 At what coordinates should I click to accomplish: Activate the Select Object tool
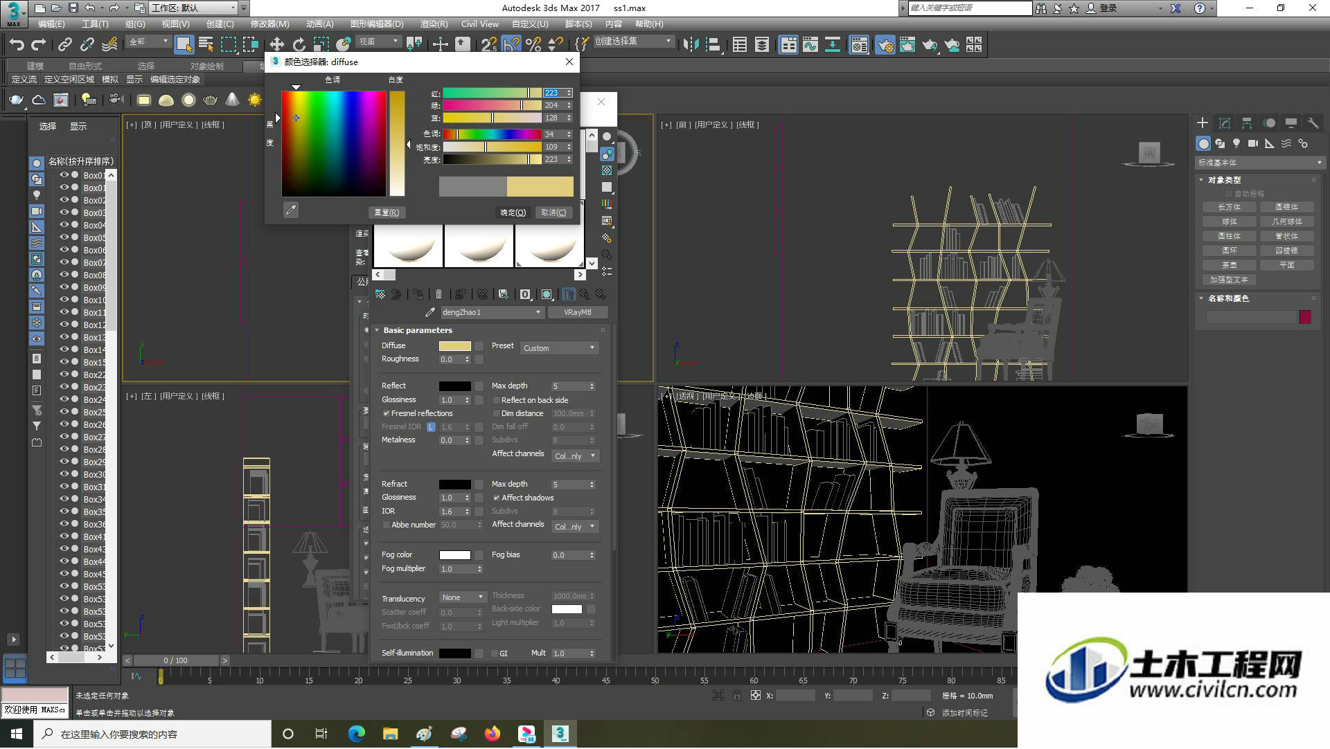point(184,45)
